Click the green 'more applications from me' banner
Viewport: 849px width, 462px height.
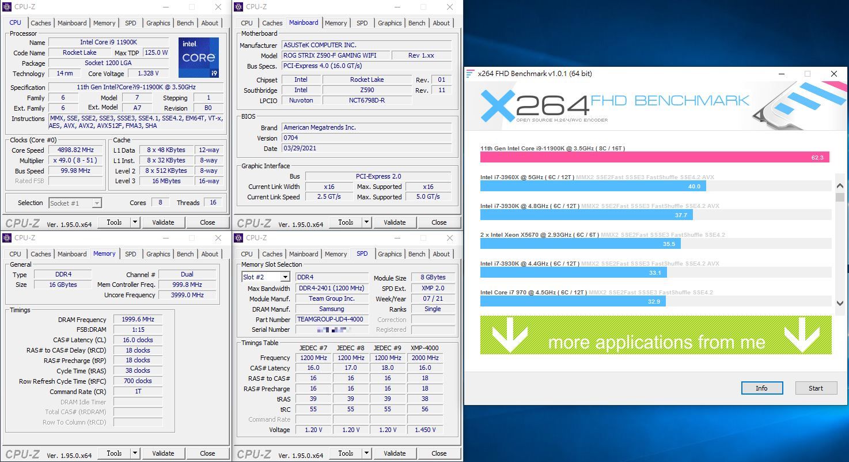(x=656, y=335)
